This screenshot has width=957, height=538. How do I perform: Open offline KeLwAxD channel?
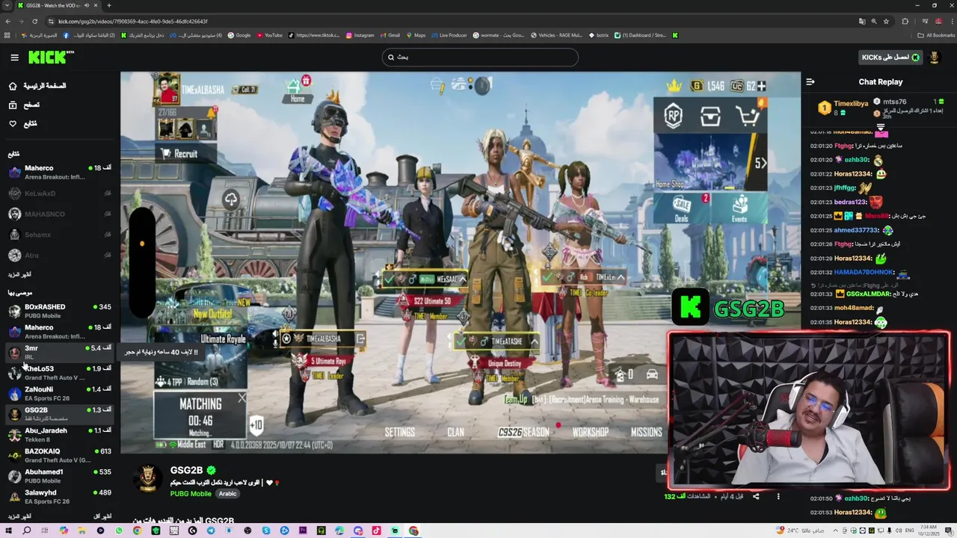pos(60,194)
